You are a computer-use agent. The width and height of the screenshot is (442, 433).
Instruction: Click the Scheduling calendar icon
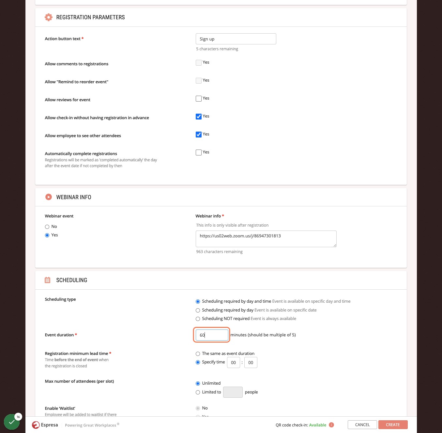click(x=48, y=280)
